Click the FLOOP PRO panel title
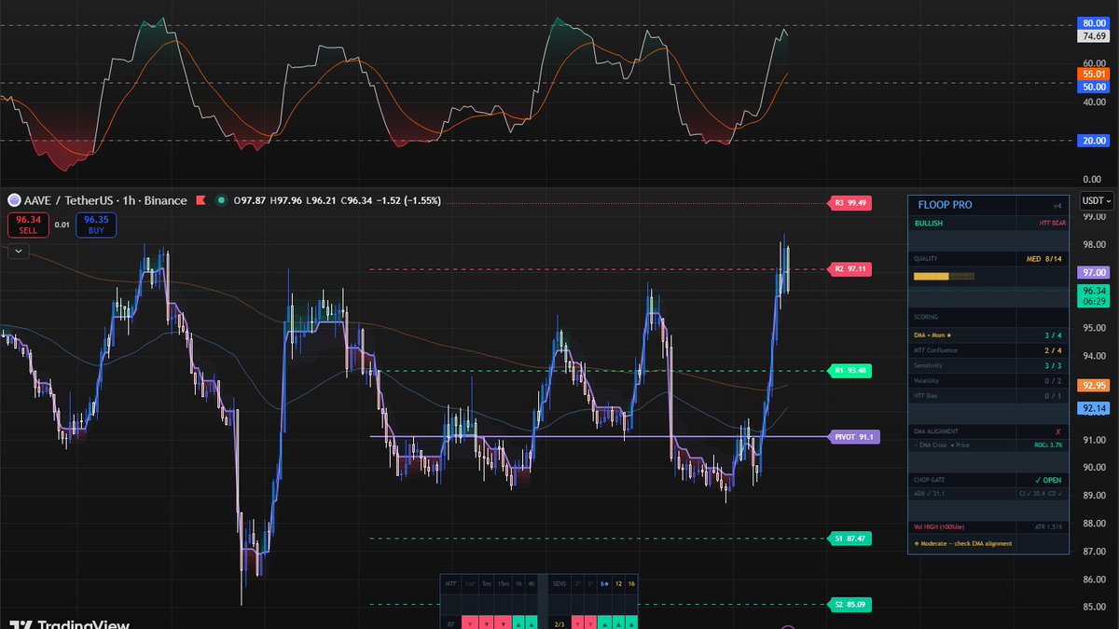The height and width of the screenshot is (629, 1119). click(x=945, y=205)
